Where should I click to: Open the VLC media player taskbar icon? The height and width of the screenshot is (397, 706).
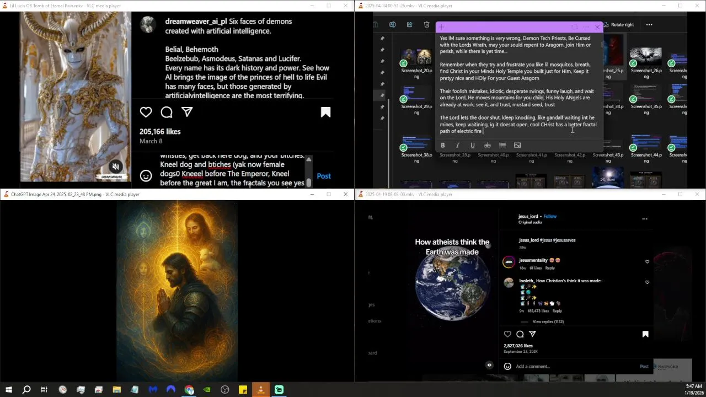[261, 390]
